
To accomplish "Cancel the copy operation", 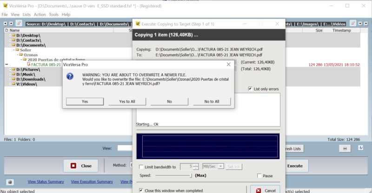I will [265, 190].
